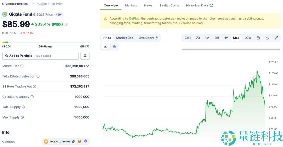Click the $85.99 price value
283x147 pixels.
click(16, 24)
